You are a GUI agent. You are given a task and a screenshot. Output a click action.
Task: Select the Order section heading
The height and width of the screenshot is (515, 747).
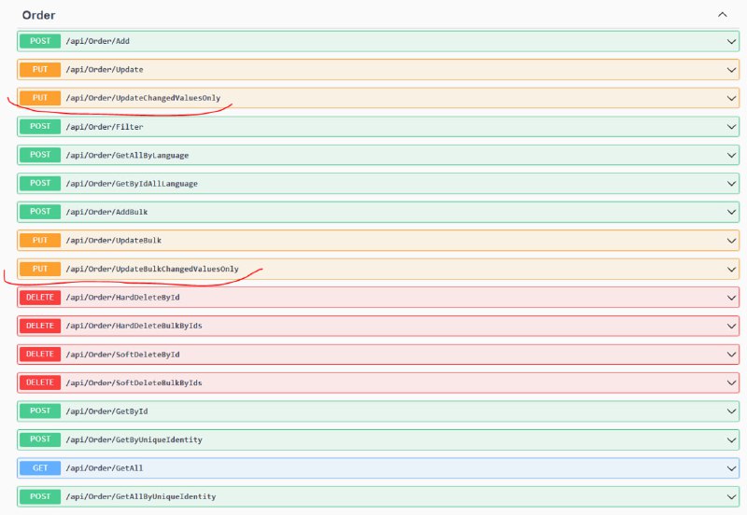[38, 15]
